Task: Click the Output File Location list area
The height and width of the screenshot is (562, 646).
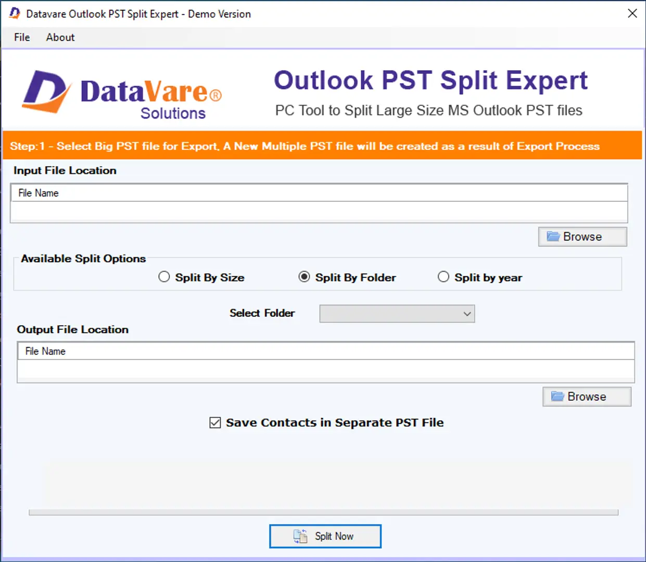Action: pyautogui.click(x=325, y=371)
